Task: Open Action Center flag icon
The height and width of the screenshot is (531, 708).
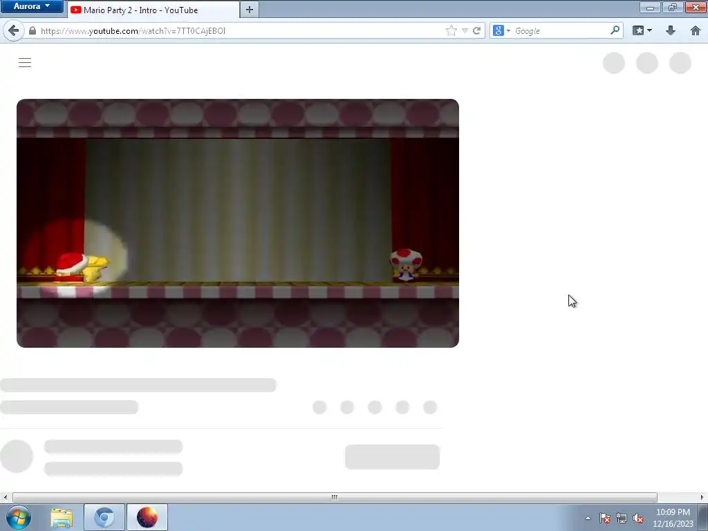Action: (x=605, y=519)
